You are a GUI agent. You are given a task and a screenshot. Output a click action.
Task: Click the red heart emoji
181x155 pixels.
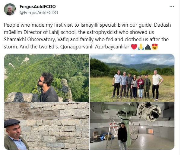coord(134,47)
